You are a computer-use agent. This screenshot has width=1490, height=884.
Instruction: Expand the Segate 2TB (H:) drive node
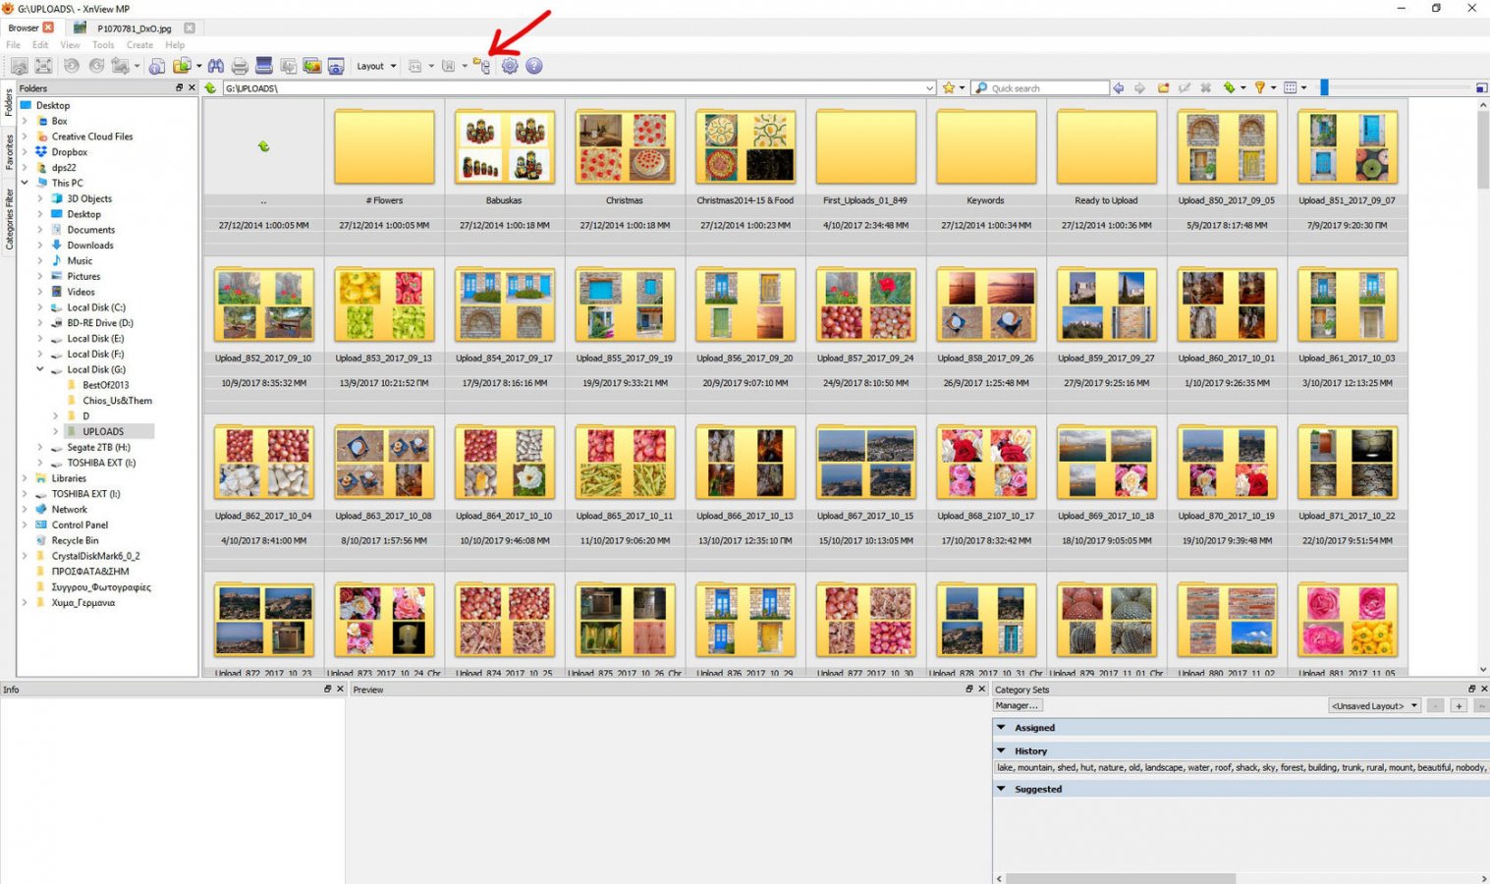40,448
